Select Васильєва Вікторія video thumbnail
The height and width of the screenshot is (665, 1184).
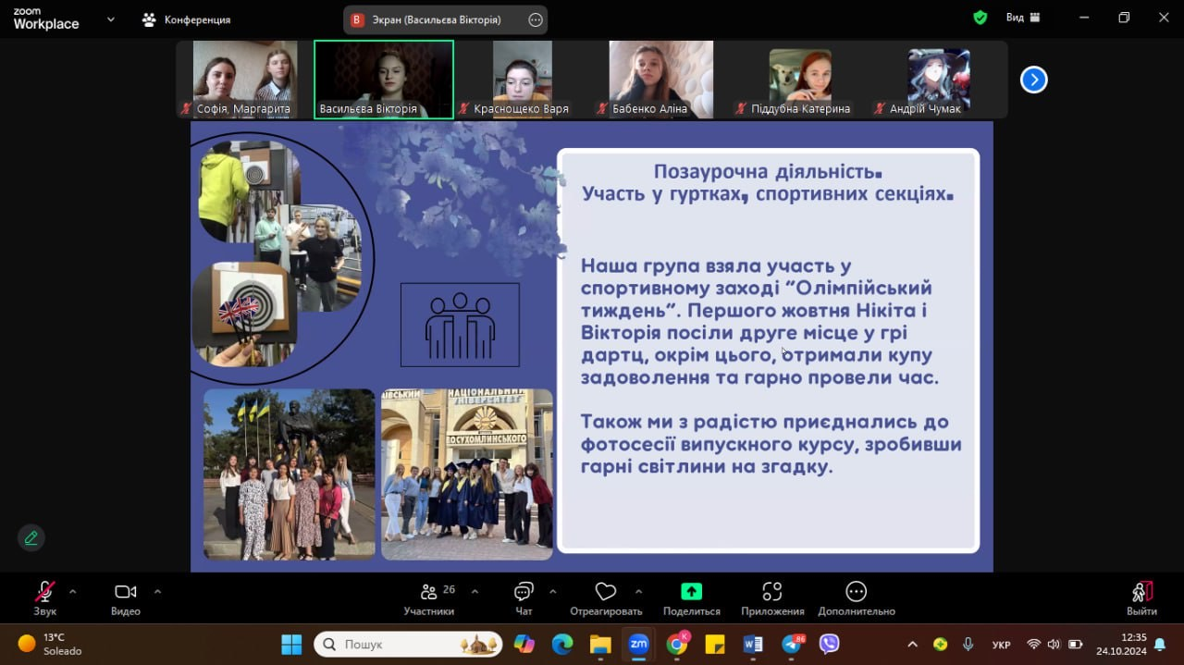(384, 80)
